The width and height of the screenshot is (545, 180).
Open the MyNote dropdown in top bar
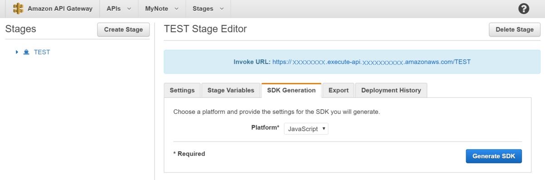coord(162,9)
